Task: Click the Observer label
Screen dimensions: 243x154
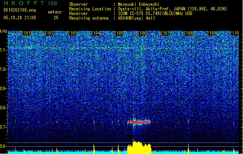Action: (78, 4)
